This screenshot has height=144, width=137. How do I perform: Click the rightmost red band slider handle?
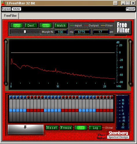click(112, 110)
